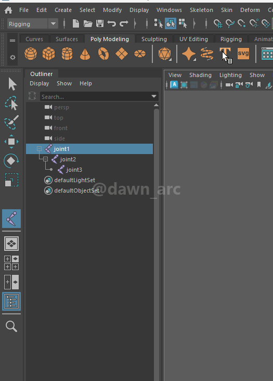Image resolution: width=273 pixels, height=381 pixels.
Task: Select the Move tool in the toolbox
Action: point(11,142)
